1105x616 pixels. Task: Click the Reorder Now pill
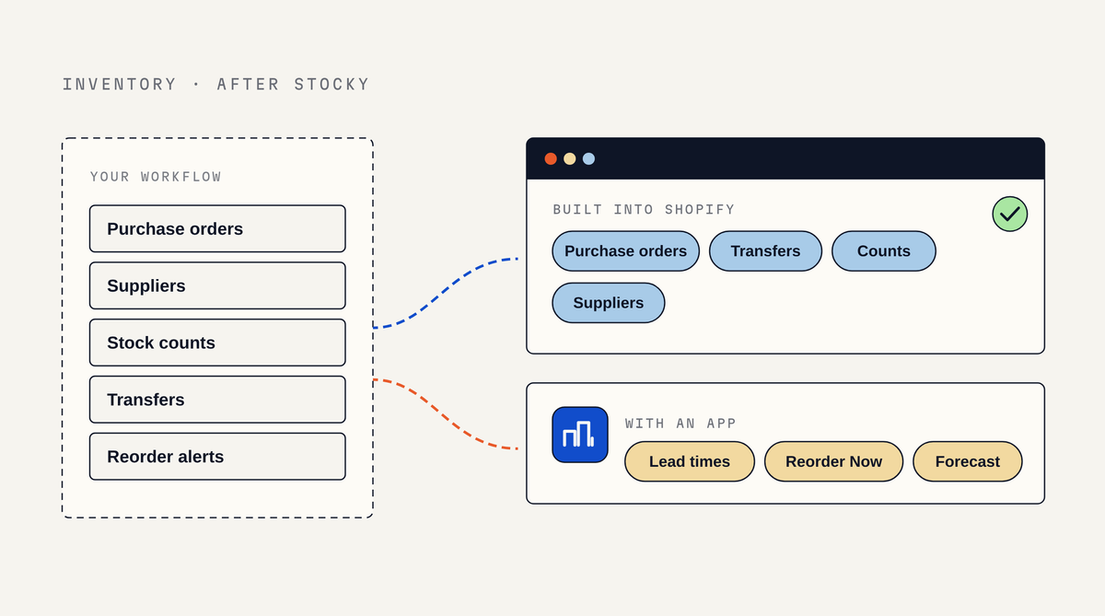coord(834,461)
